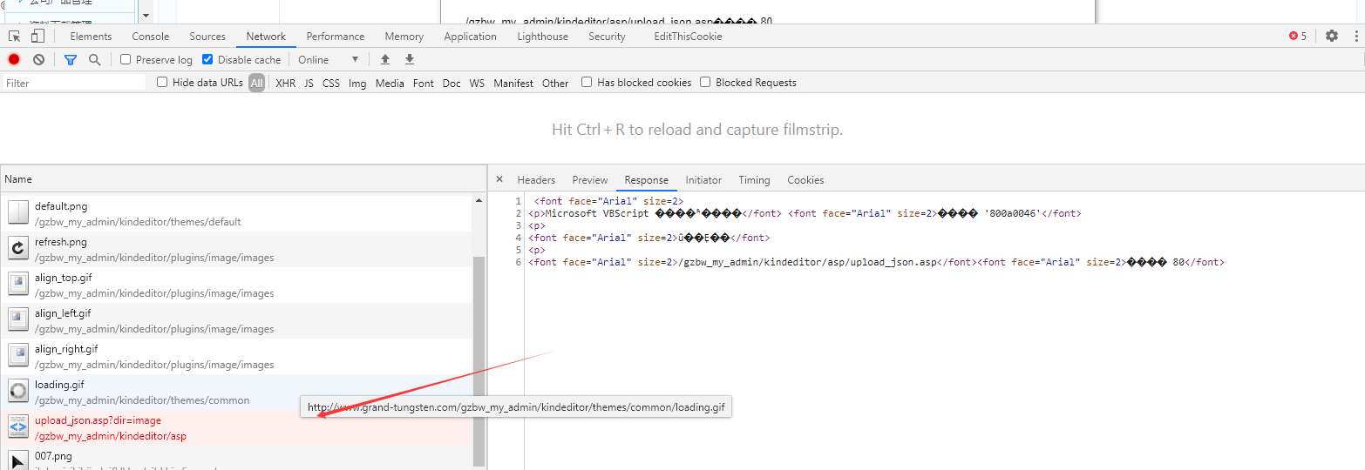The height and width of the screenshot is (470, 1365).
Task: Select the upload_json.asp?dir=image request
Action: click(98, 420)
